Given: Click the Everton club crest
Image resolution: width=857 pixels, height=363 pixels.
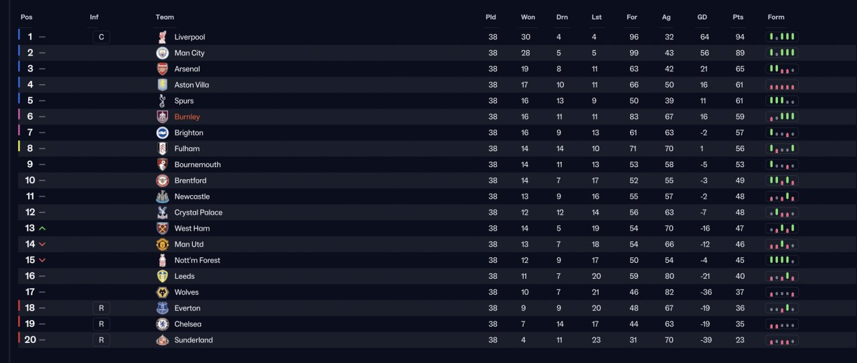Looking at the screenshot, I should [x=162, y=308].
